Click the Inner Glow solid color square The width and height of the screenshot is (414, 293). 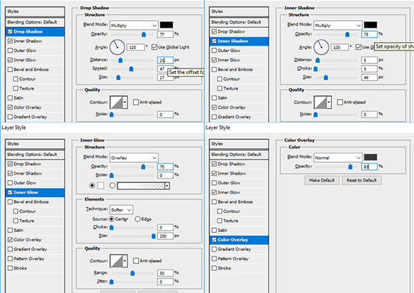tap(101, 186)
